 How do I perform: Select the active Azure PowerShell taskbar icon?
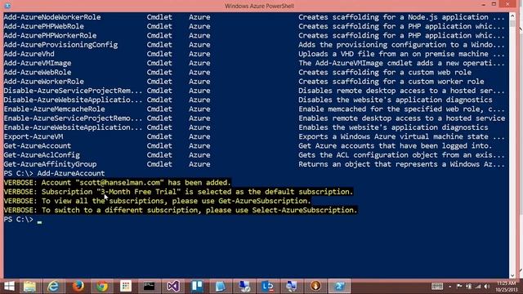340,286
